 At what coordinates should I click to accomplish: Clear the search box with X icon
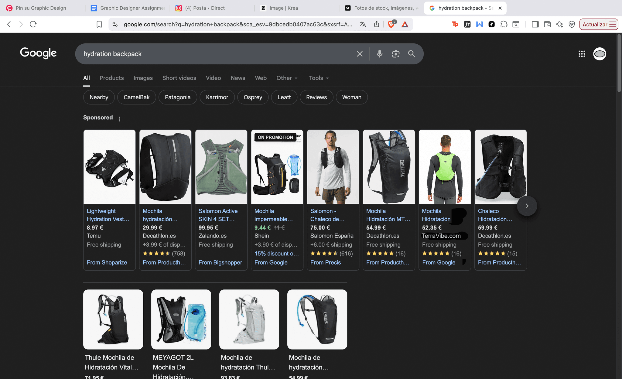pyautogui.click(x=360, y=54)
